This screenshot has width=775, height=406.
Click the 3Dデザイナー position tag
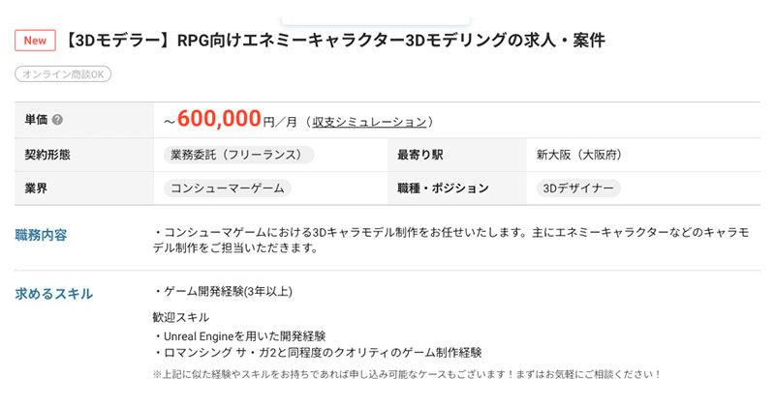pos(577,188)
